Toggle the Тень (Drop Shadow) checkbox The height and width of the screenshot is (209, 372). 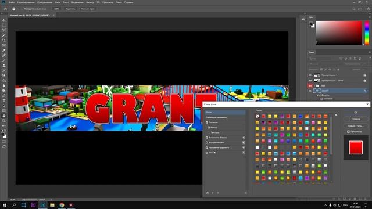pyautogui.click(x=207, y=153)
